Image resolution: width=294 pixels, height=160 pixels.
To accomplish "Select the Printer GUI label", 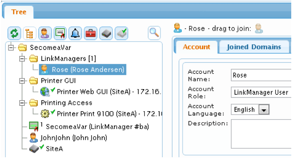I will (58, 81).
